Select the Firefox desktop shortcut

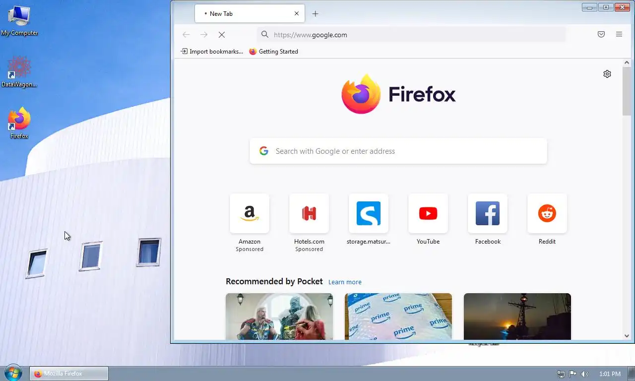point(19,123)
